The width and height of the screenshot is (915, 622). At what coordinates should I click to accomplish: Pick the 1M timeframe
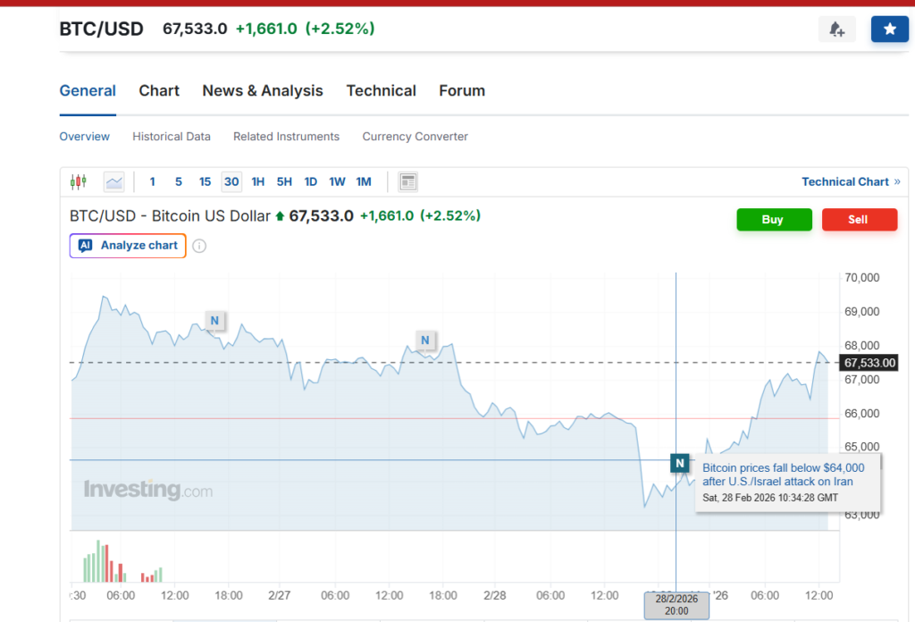(364, 182)
